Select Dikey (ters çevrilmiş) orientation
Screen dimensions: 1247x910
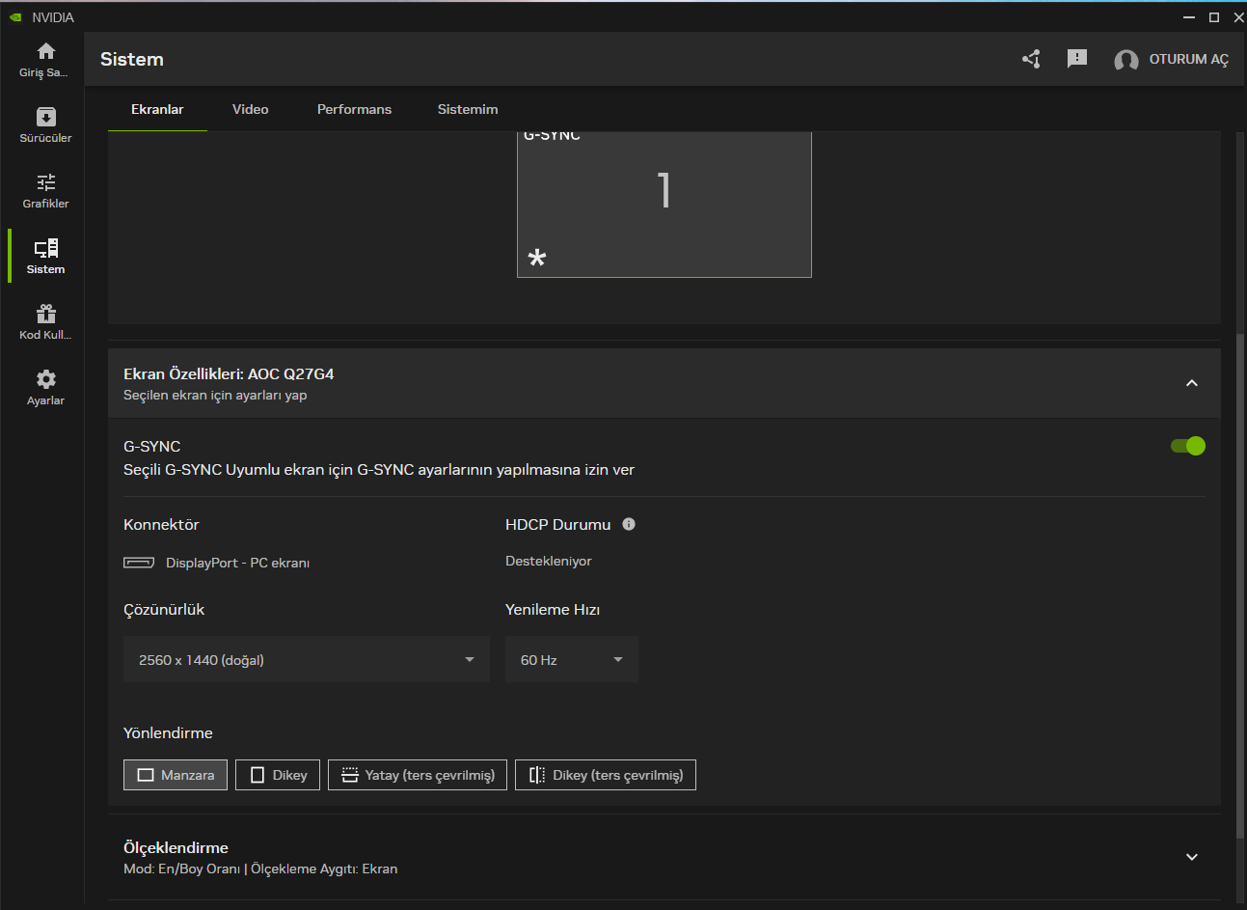[606, 775]
